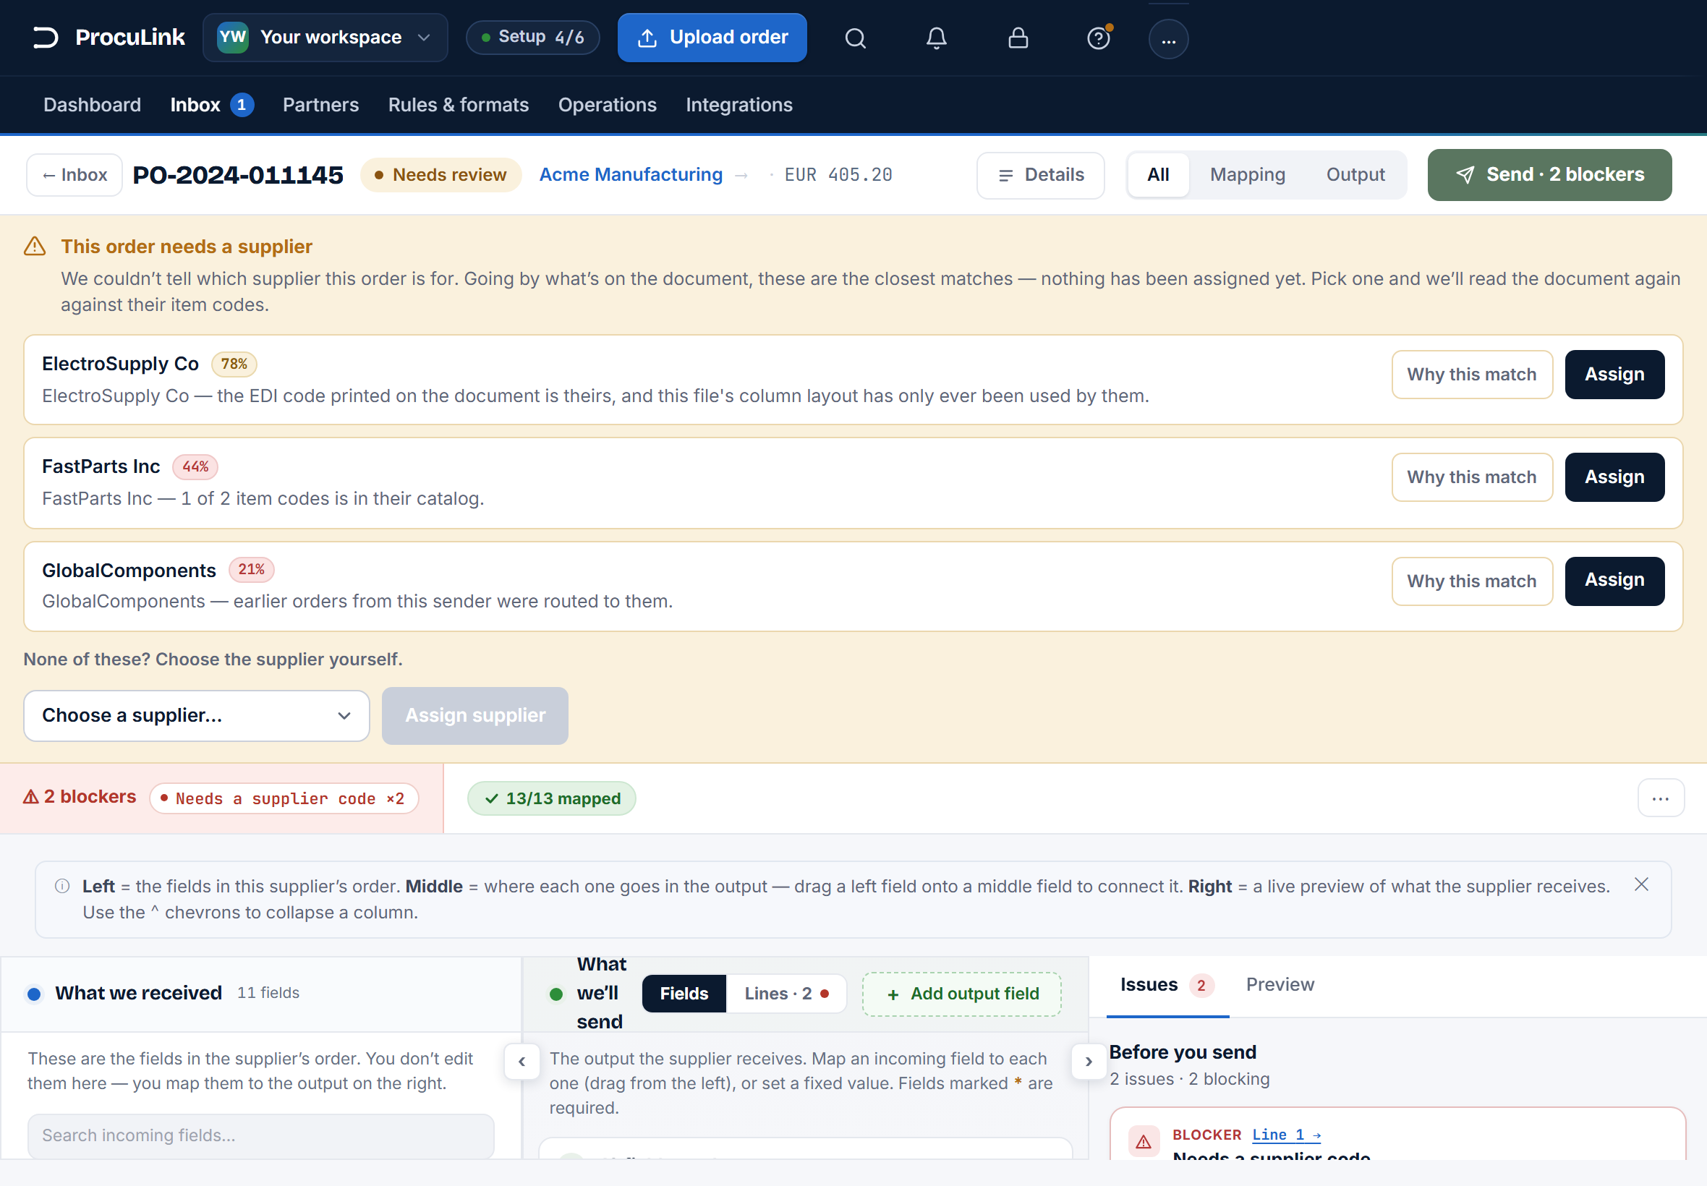Open Rules & formats tab
1707x1186 pixels.
click(459, 105)
